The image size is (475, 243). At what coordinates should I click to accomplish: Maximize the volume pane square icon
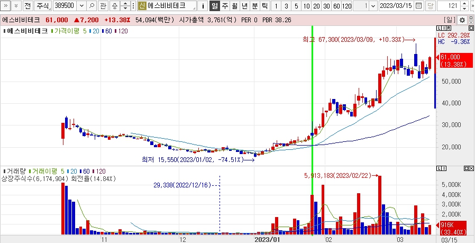tap(467, 168)
